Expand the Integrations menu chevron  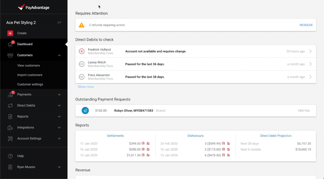click(59, 128)
